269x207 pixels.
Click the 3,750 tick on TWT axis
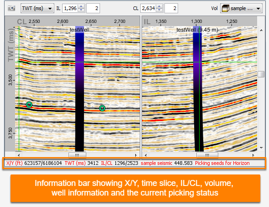(x=11, y=133)
